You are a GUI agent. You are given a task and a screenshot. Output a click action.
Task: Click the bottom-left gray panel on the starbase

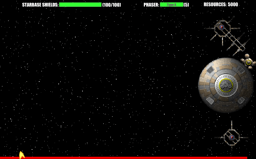coord(210,101)
